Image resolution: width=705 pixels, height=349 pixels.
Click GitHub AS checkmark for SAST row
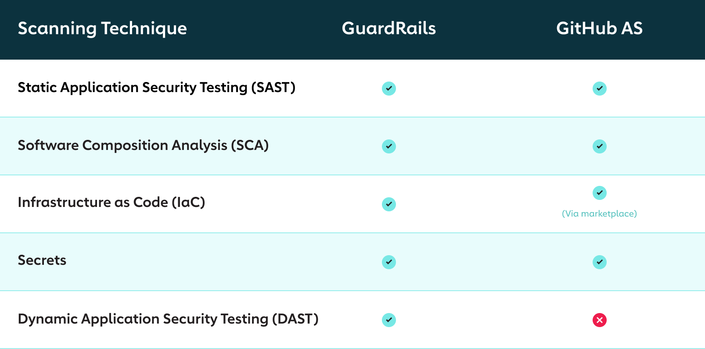(x=600, y=89)
